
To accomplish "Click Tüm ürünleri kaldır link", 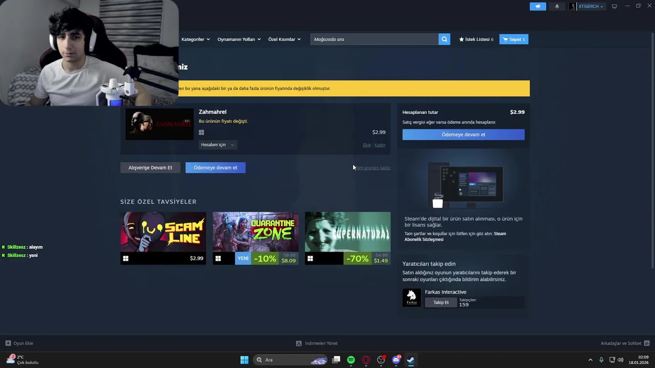I will (x=373, y=168).
